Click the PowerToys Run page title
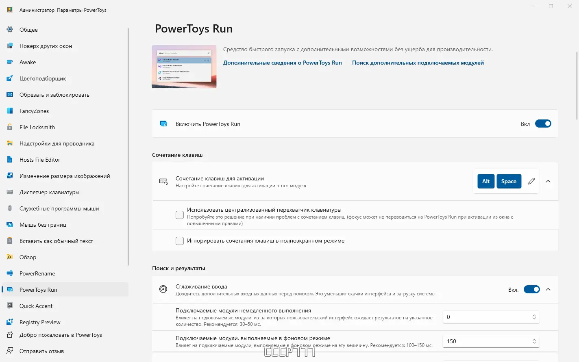The height and width of the screenshot is (362, 579). [x=194, y=29]
